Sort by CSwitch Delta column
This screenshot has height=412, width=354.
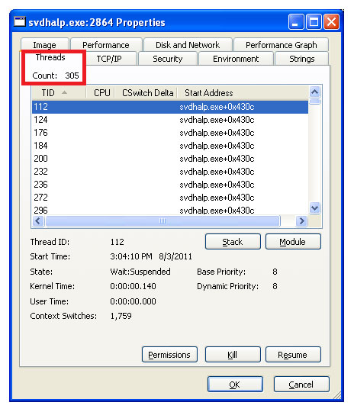[146, 93]
